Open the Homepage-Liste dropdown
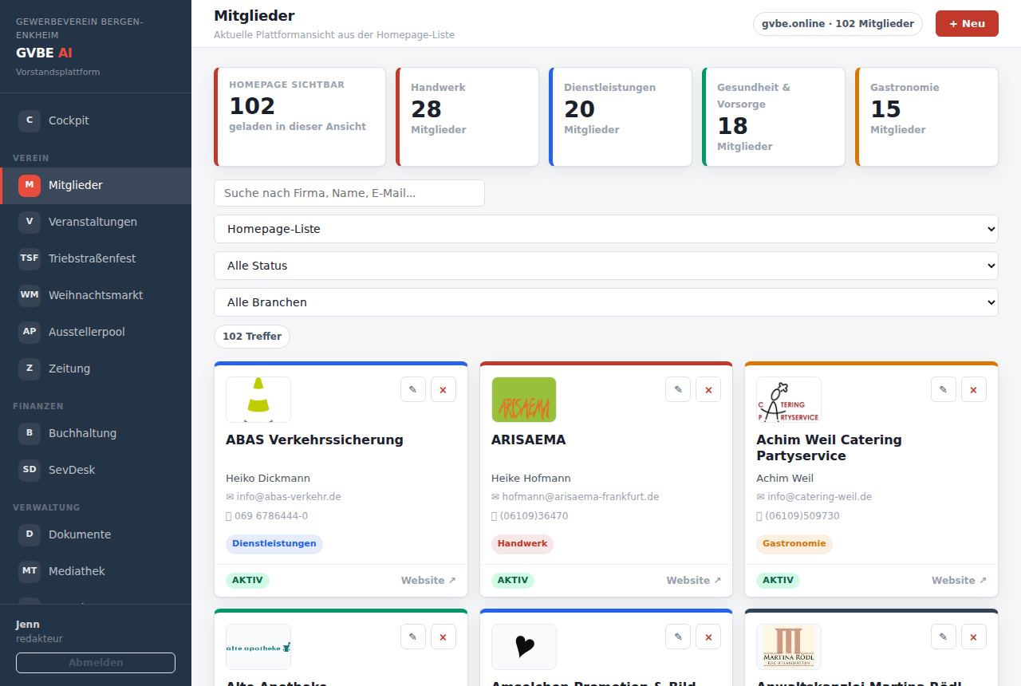Image resolution: width=1021 pixels, height=686 pixels. tap(606, 229)
